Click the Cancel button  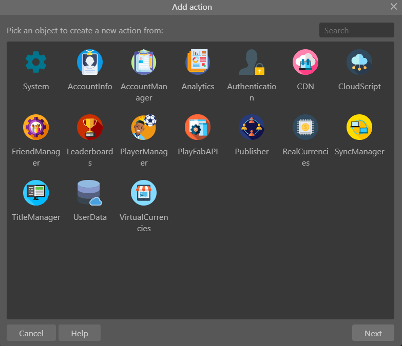[31, 333]
